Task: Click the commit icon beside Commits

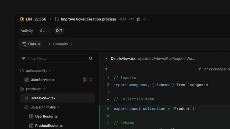Action: 49,44
